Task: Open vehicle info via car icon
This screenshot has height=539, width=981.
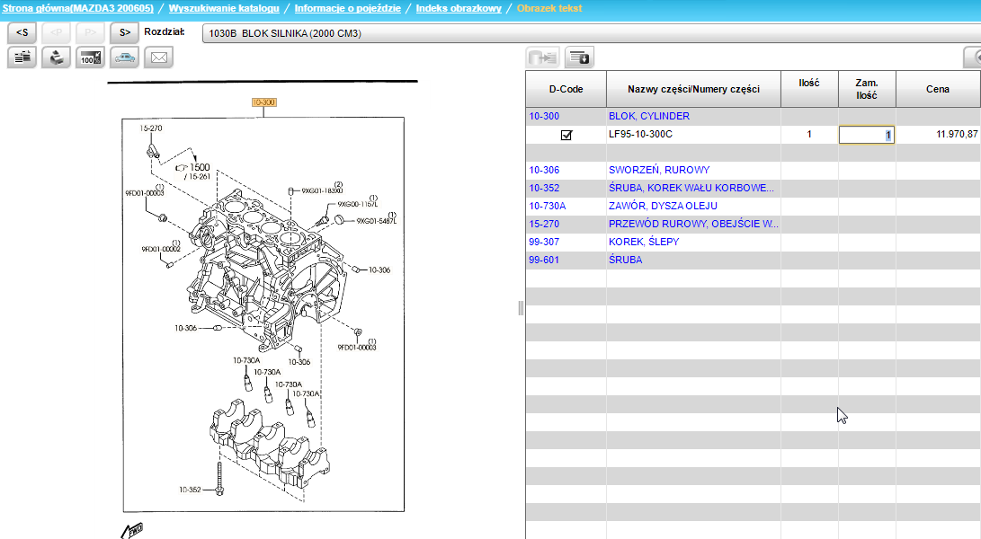Action: point(124,57)
